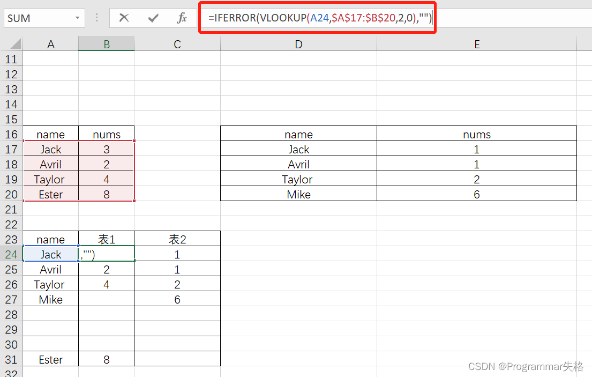
Task: Click cell B31 with value 8
Action: (x=107, y=359)
